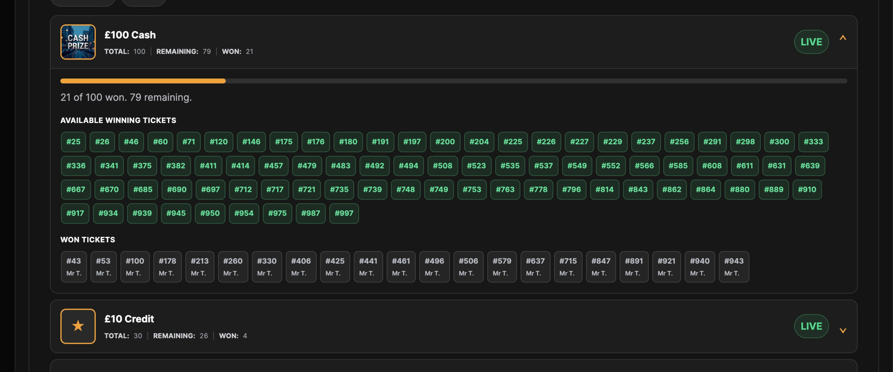893x372 pixels.
Task: Click won ticket #330 by Mr T.
Action: point(267,267)
